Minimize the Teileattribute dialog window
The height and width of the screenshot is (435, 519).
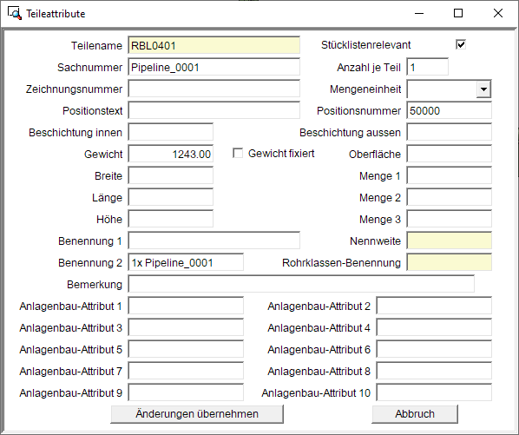pos(419,13)
